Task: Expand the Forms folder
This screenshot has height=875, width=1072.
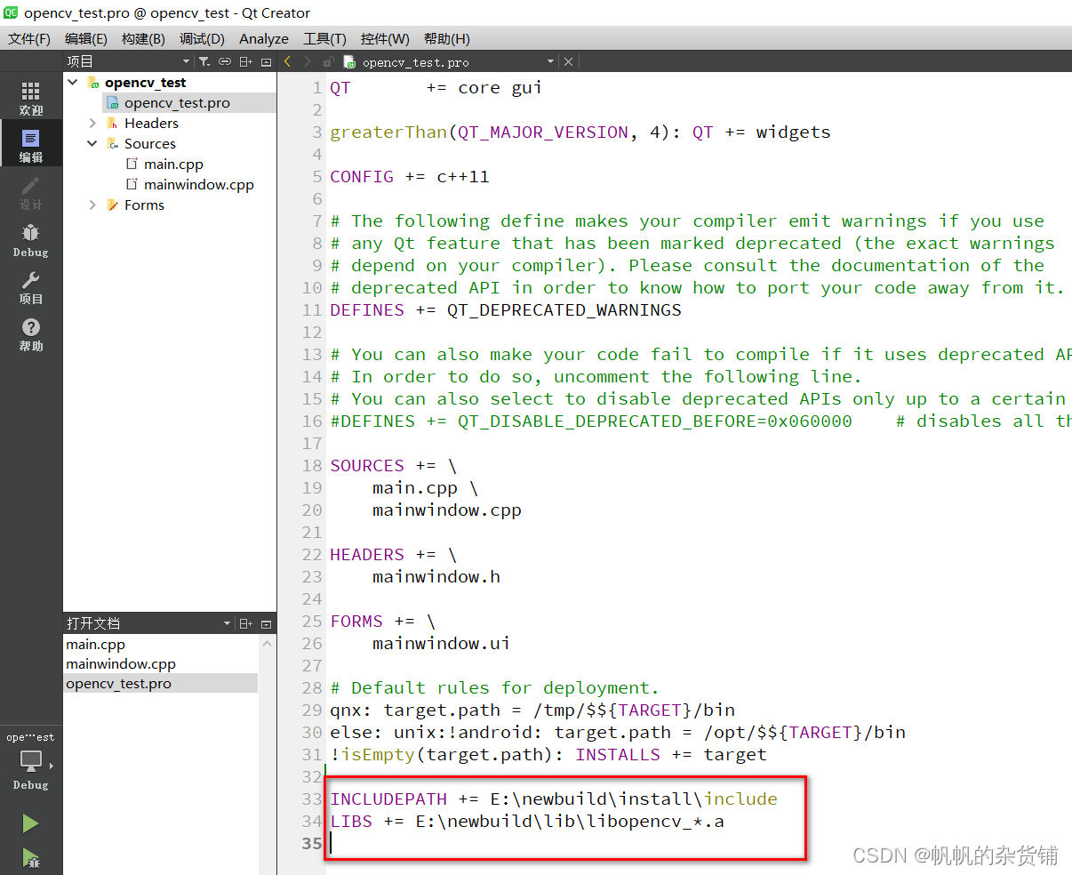Action: [92, 205]
